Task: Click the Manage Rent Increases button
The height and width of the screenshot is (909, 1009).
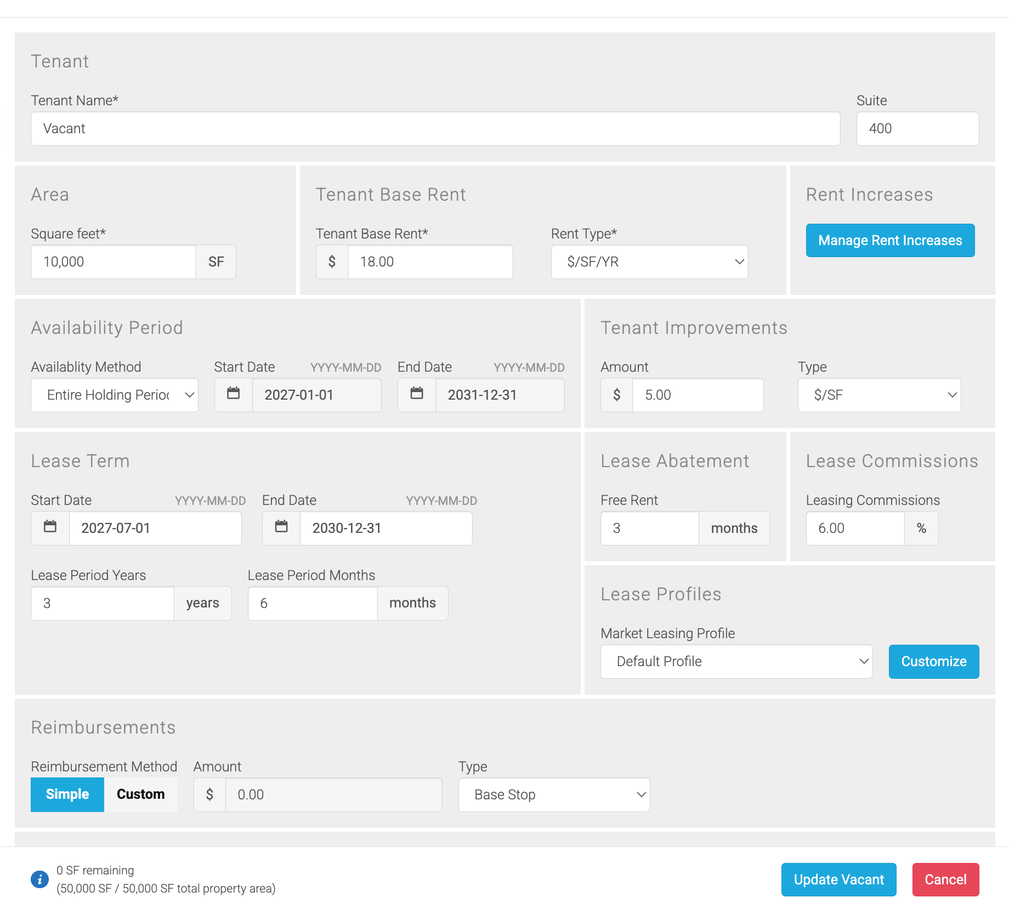Action: tap(890, 240)
